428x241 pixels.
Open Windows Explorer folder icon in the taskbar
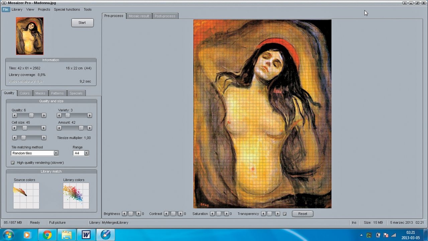(67, 235)
